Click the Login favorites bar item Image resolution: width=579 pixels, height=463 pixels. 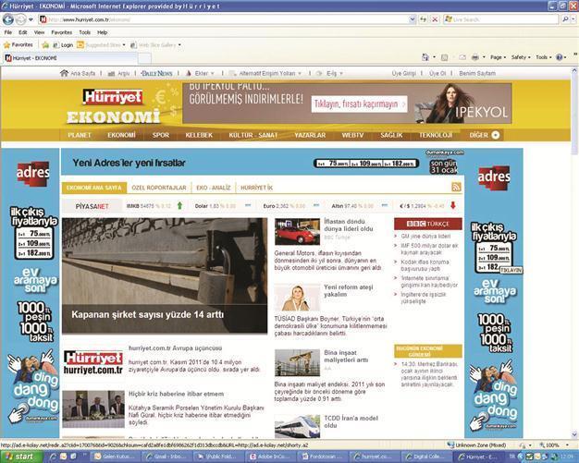[x=63, y=45]
